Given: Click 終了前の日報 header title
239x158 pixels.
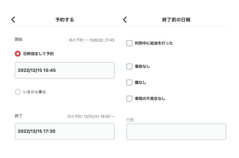Looking at the screenshot, I should point(176,20).
